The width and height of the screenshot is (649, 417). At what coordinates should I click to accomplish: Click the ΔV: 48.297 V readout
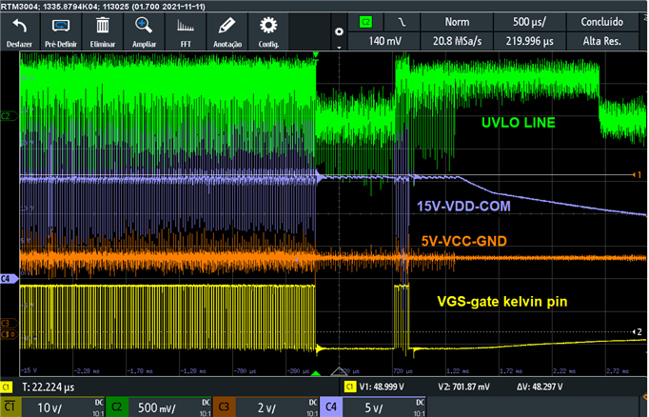click(x=540, y=387)
